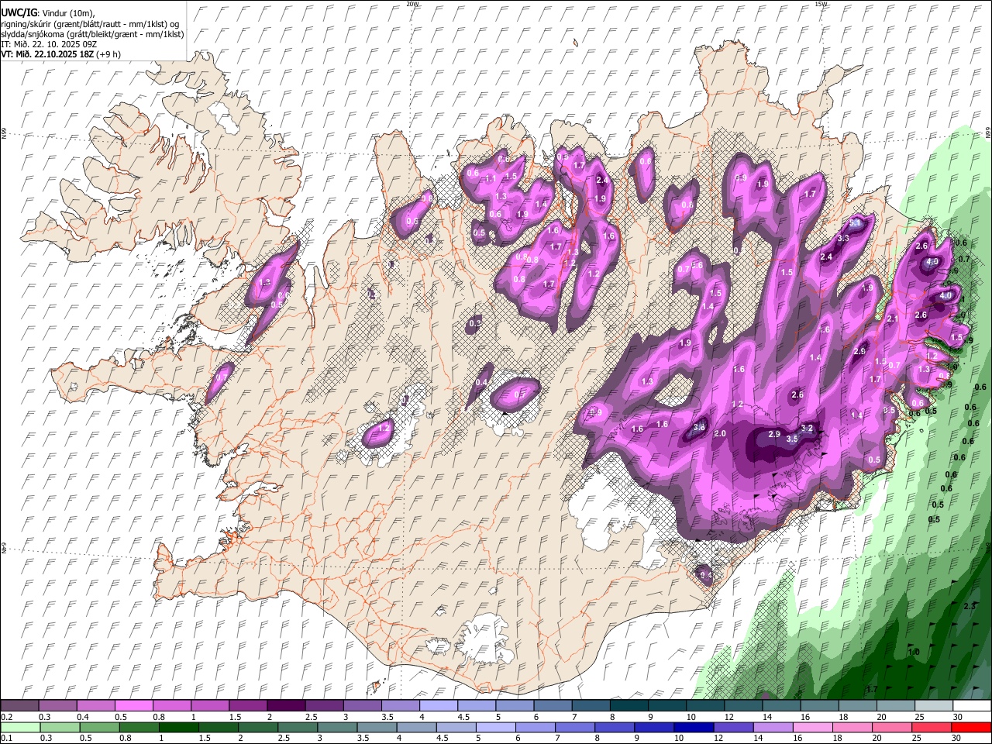Viewport: 992px width, 744px height.
Task: Click the '3.3' value label near the east
Action: click(843, 238)
